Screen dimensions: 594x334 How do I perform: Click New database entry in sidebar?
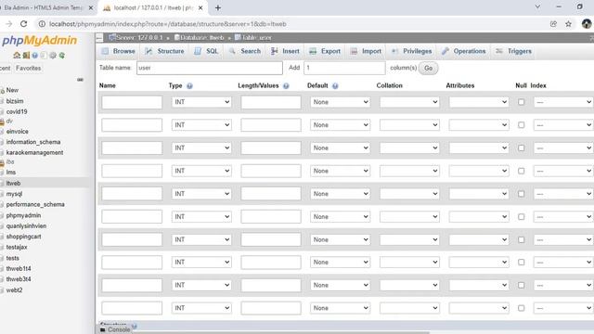[x=12, y=90]
